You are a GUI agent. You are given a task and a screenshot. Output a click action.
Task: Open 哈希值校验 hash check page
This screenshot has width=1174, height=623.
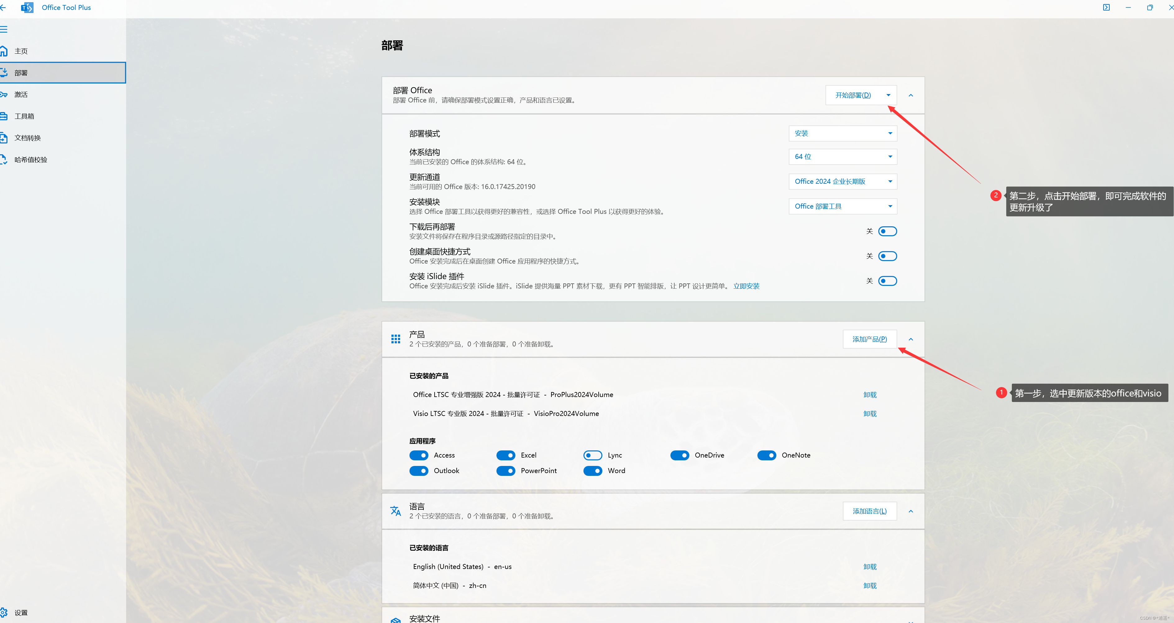(63, 159)
